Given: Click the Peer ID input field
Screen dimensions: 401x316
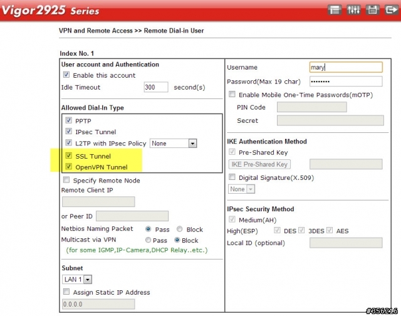Looking at the screenshot, I should coord(132,216).
